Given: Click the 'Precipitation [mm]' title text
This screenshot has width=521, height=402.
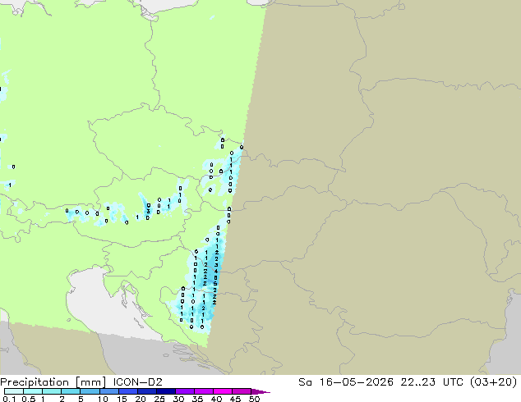Looking at the screenshot, I should [x=53, y=382].
